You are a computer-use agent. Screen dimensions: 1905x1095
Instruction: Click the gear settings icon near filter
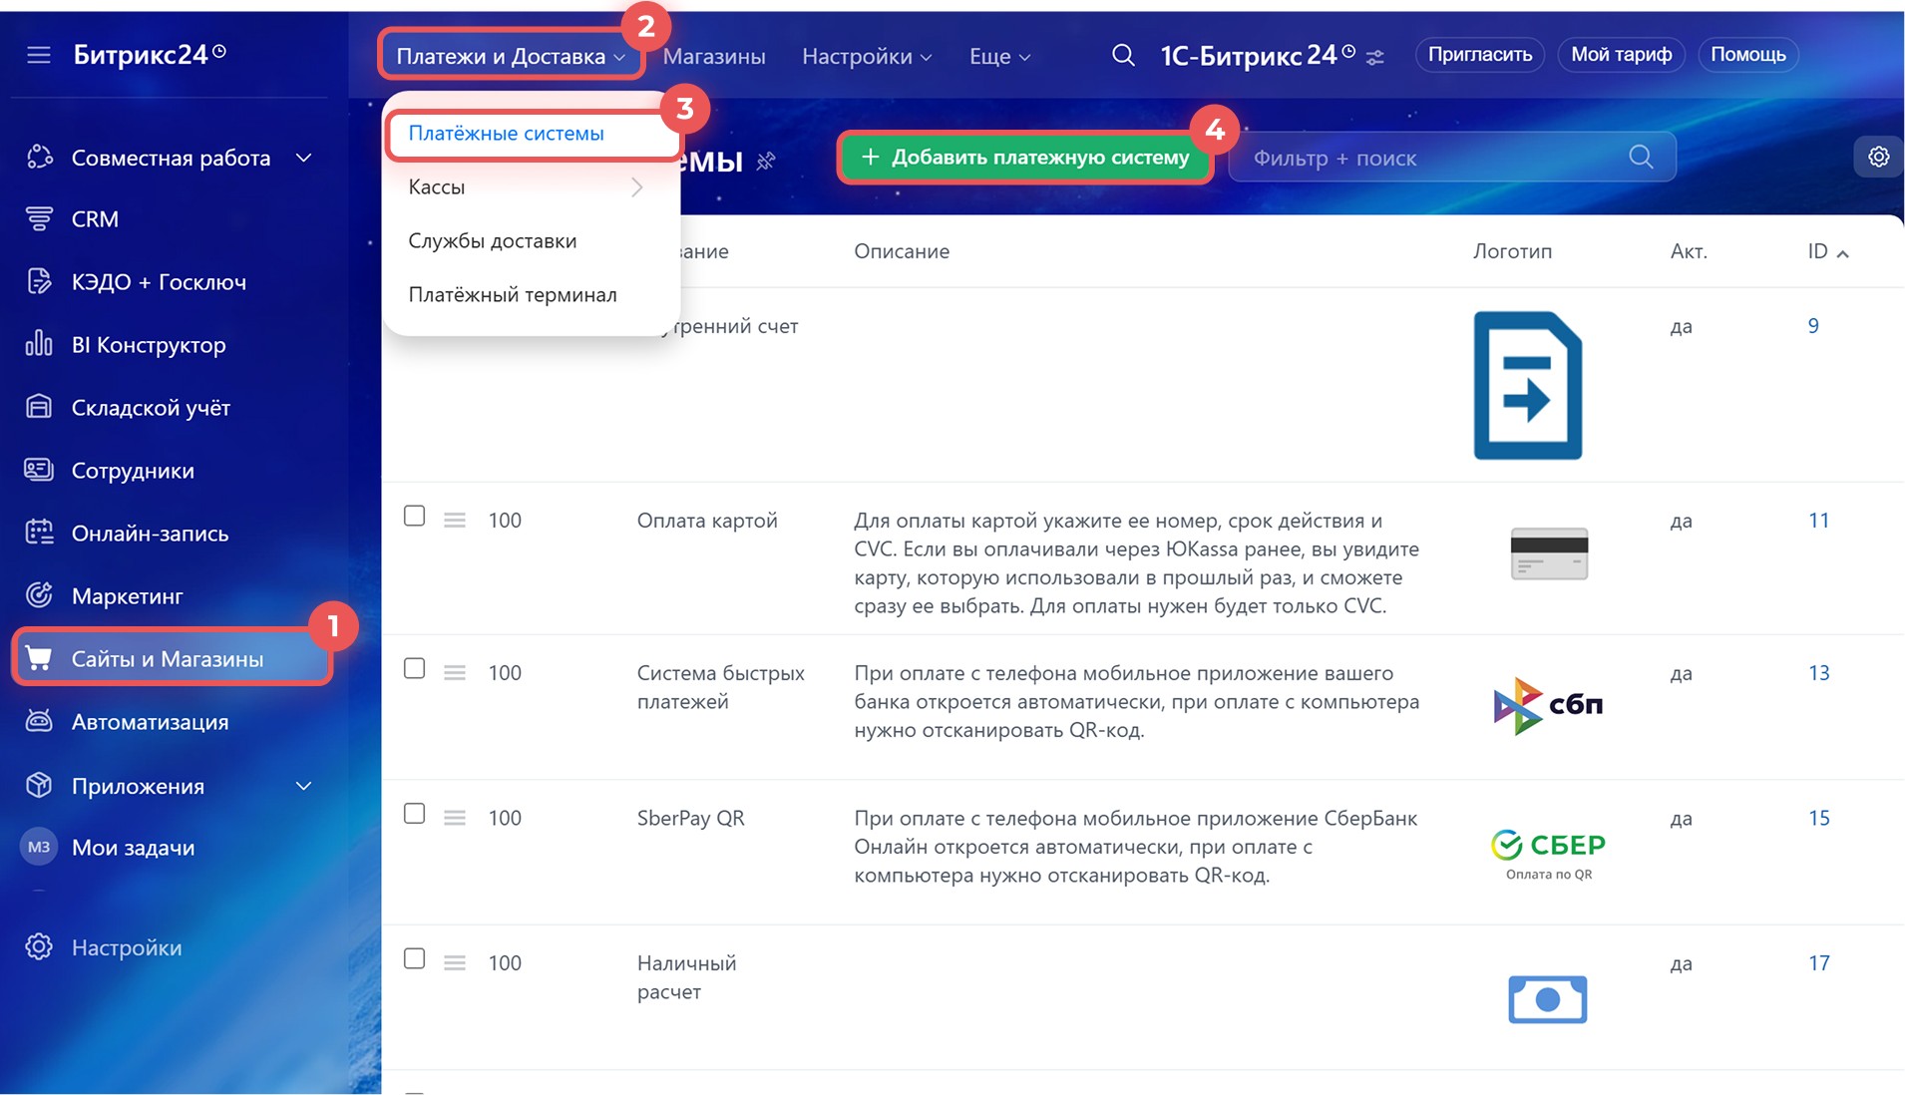pos(1878,158)
